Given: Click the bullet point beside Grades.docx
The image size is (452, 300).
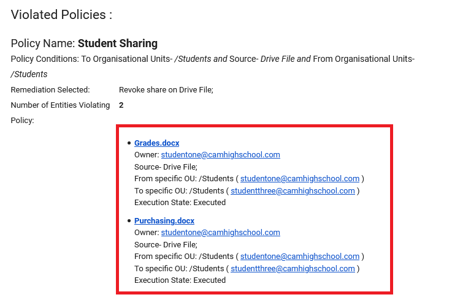Looking at the screenshot, I should click(x=129, y=143).
